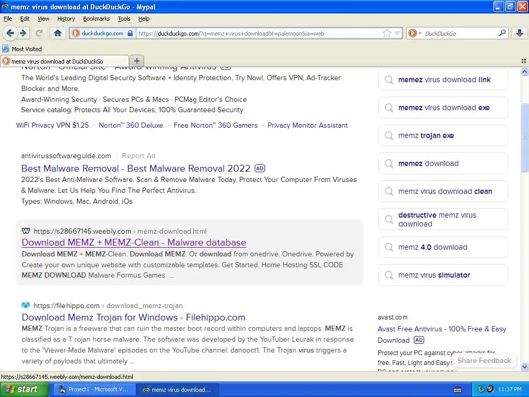Click the Share Feedback button

point(484,360)
